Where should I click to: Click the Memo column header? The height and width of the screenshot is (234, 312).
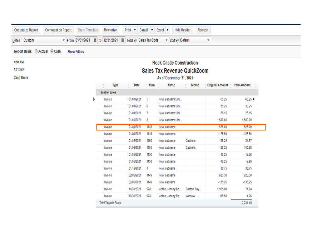pos(195,85)
